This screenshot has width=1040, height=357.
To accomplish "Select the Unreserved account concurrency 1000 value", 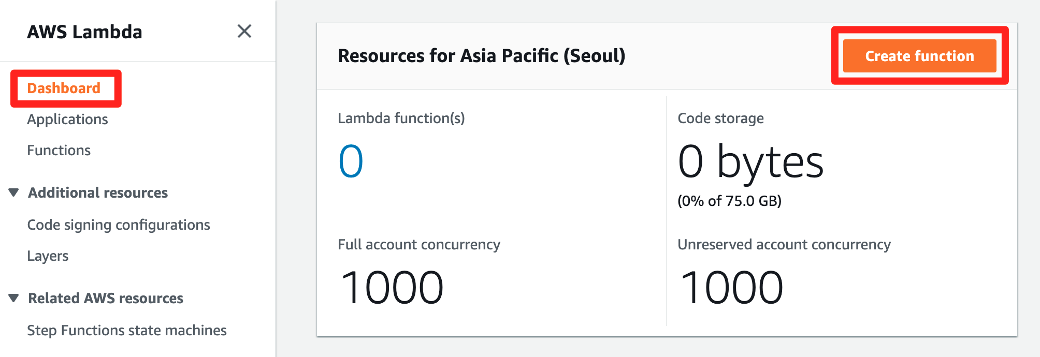I will [731, 287].
